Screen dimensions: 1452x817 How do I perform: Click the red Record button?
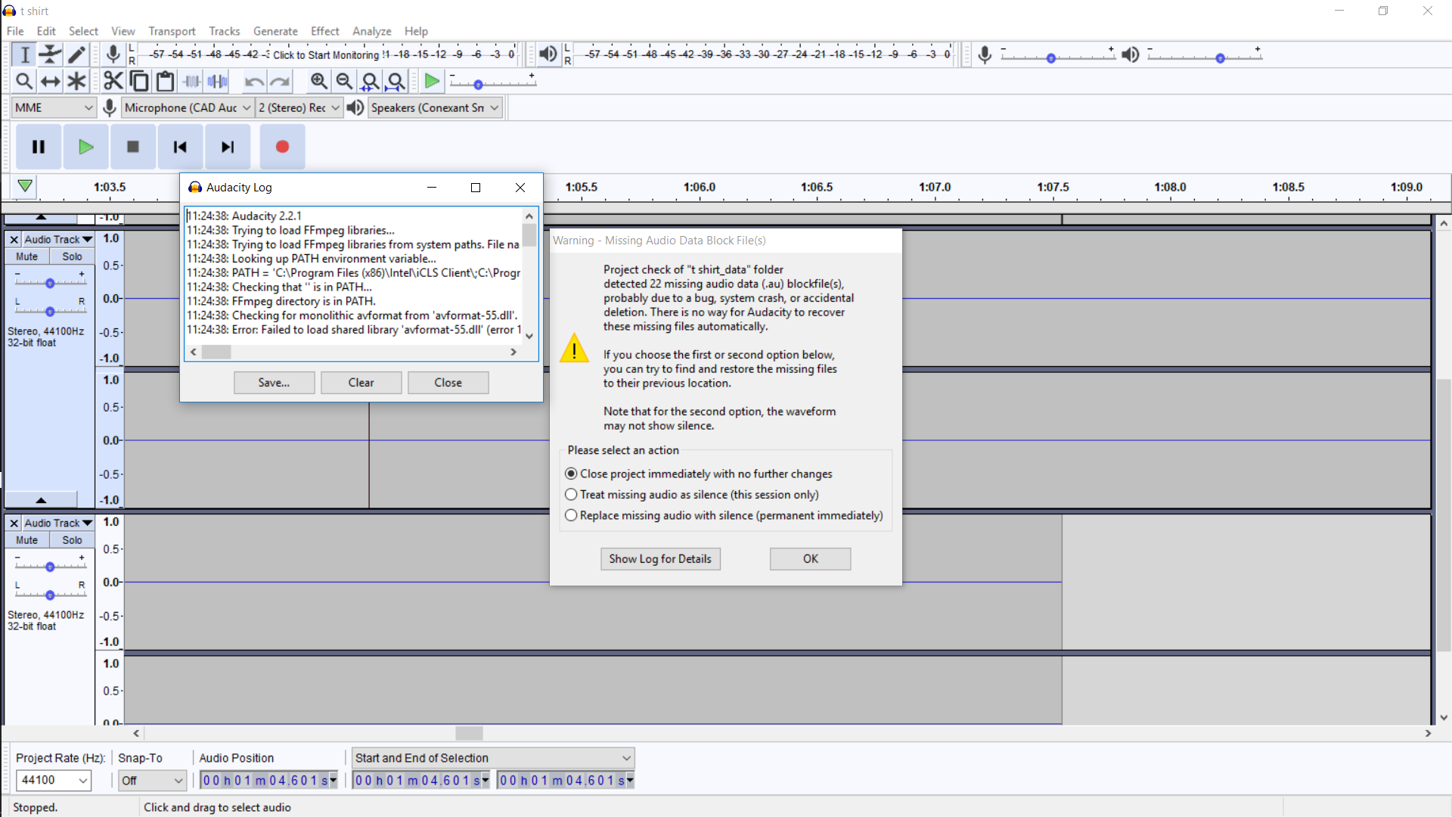point(282,147)
